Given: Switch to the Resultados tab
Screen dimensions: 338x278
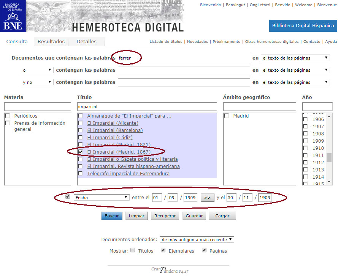Looking at the screenshot, I should click(51, 41).
